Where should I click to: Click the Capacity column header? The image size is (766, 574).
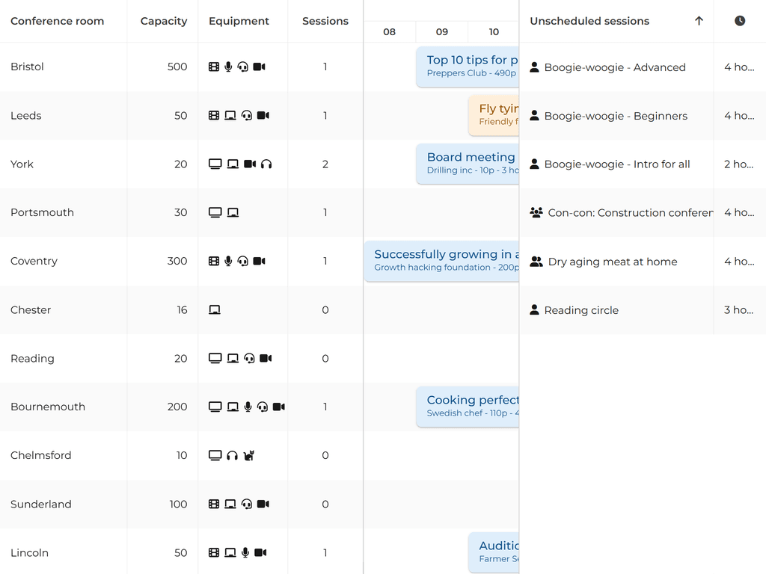[x=163, y=21]
